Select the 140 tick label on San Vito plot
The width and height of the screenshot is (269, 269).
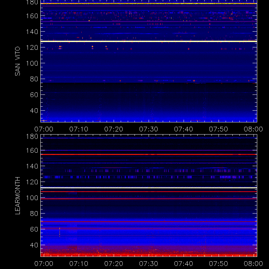pyautogui.click(x=32, y=32)
